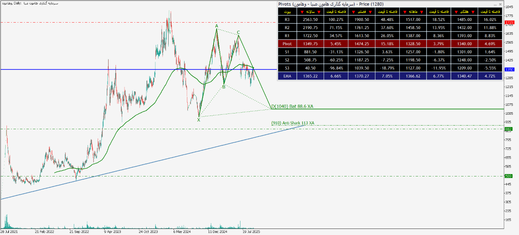Click red arrow right of فصلی header

pos(371,12)
